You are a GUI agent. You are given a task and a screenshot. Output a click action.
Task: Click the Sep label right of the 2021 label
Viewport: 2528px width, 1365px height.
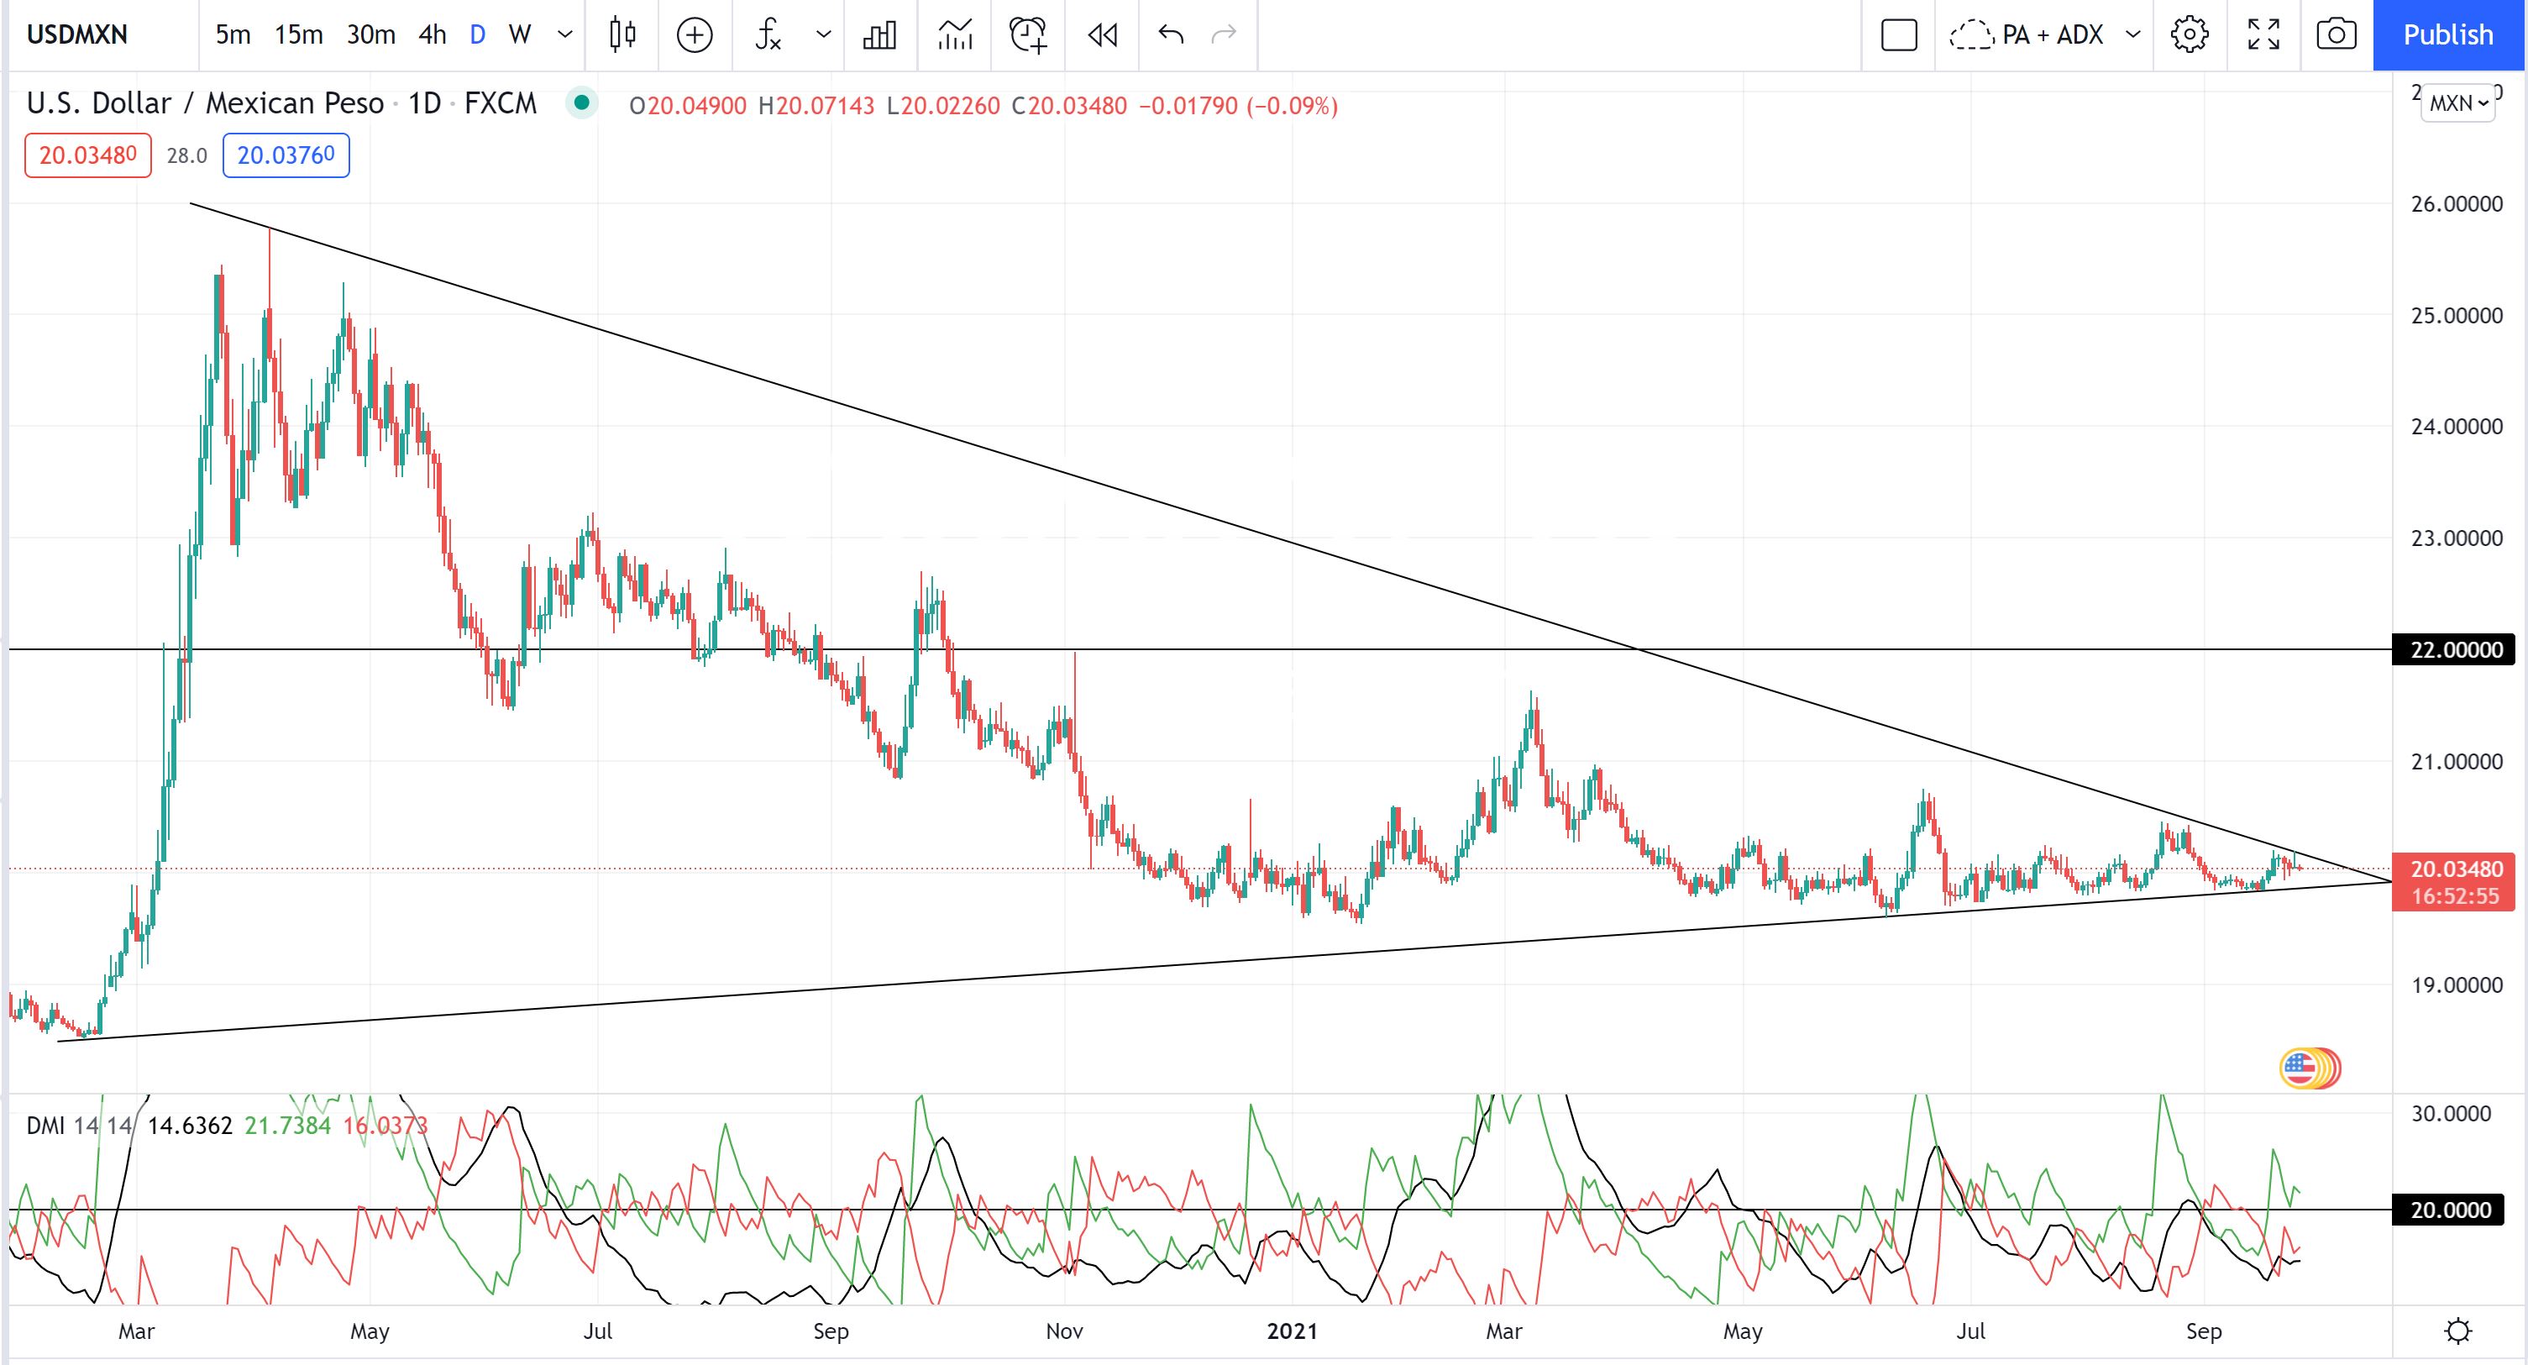pyautogui.click(x=2203, y=1331)
